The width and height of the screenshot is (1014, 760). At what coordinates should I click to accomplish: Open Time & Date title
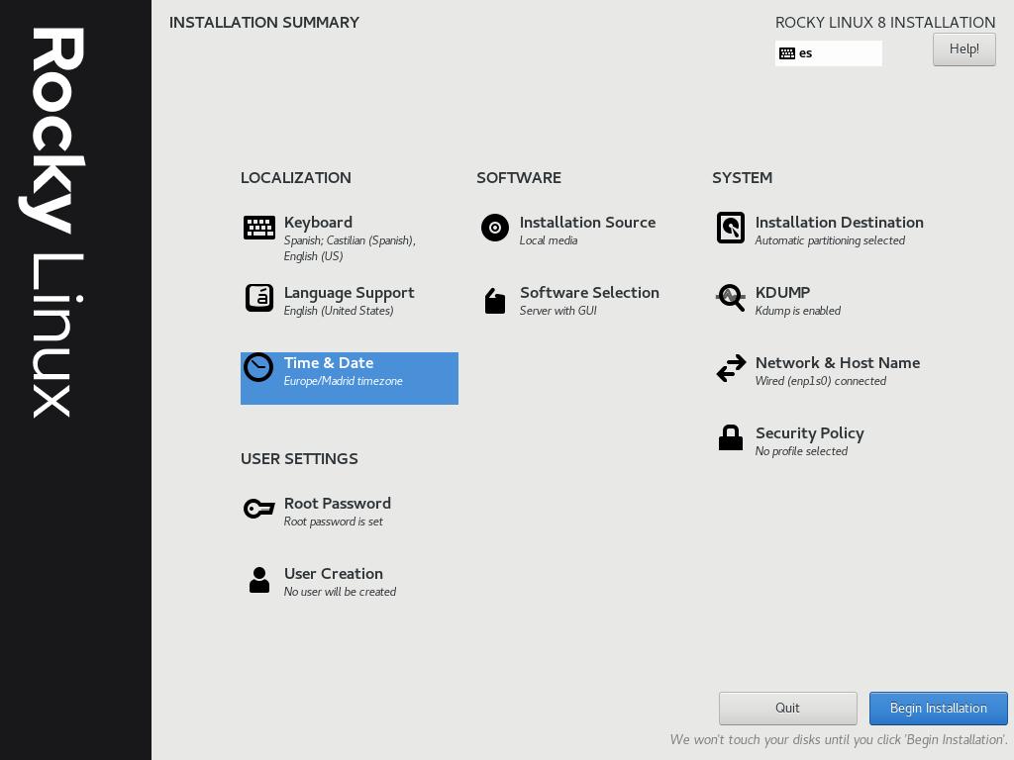(x=329, y=362)
